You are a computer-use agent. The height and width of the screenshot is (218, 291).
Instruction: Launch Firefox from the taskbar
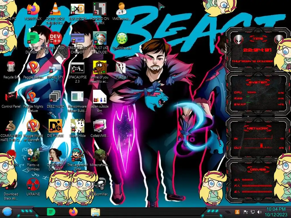73,212
